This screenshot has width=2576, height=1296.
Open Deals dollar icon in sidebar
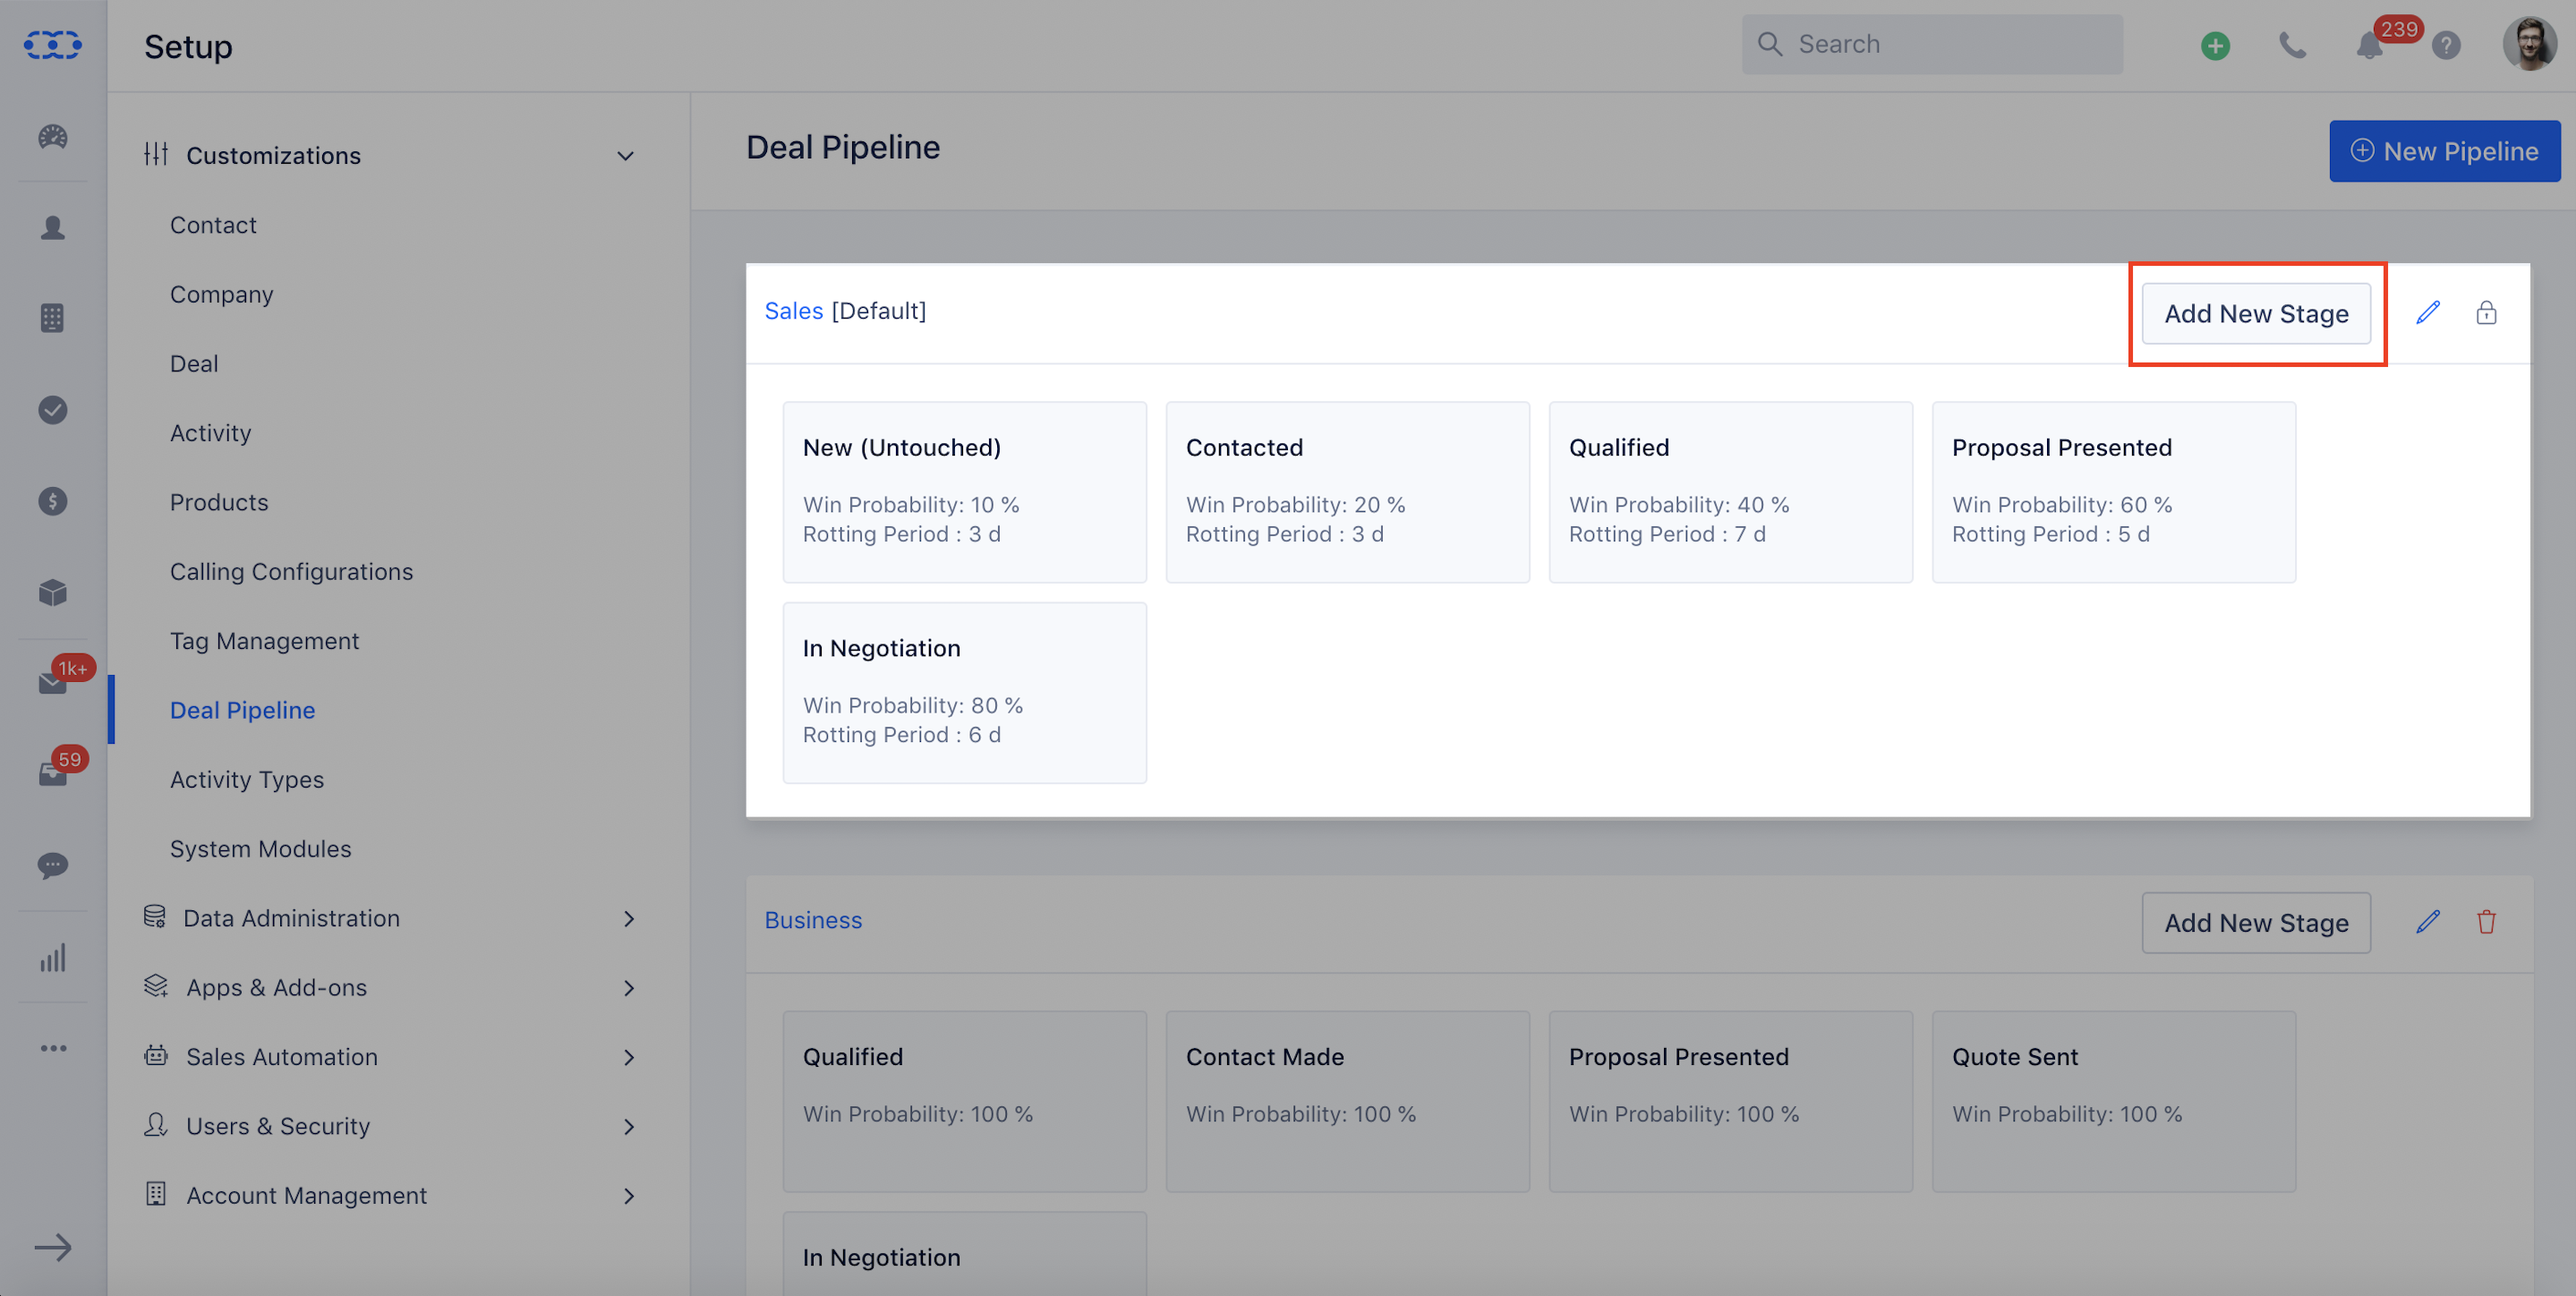(x=53, y=501)
